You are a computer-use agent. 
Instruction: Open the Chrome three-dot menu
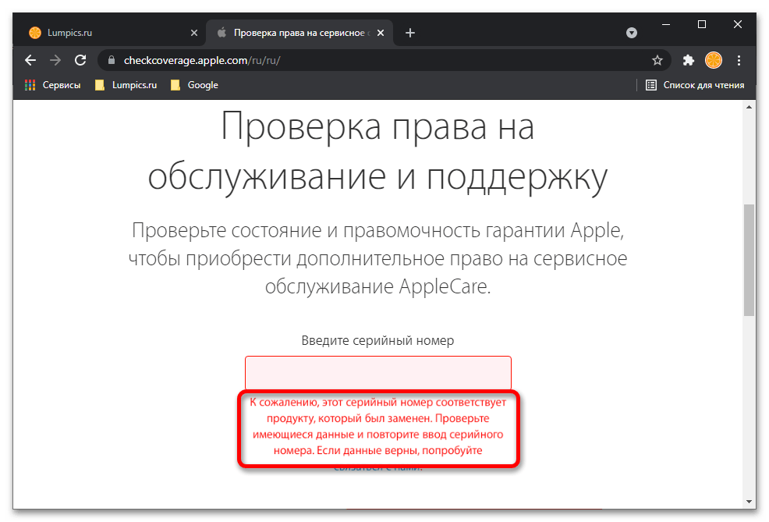click(x=739, y=60)
